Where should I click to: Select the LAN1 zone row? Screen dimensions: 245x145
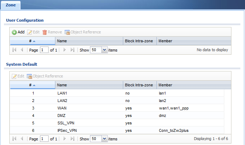pyautogui.click(x=117, y=93)
